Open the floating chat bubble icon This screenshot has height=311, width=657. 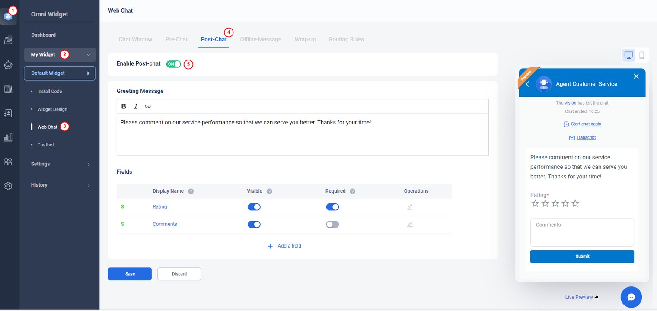[631, 297]
